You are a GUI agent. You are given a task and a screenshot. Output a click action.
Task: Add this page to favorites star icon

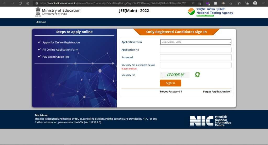click(x=199, y=3)
